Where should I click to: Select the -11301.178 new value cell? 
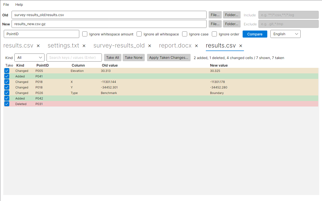tap(218, 82)
